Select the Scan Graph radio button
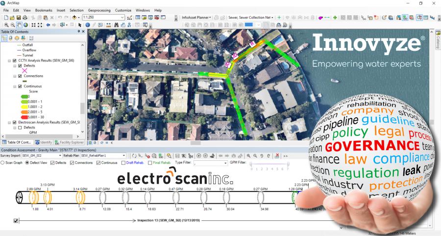This screenshot has height=236, width=441. point(2,163)
